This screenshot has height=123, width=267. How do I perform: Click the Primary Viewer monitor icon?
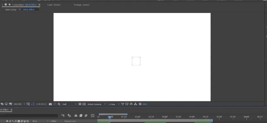[6, 104]
